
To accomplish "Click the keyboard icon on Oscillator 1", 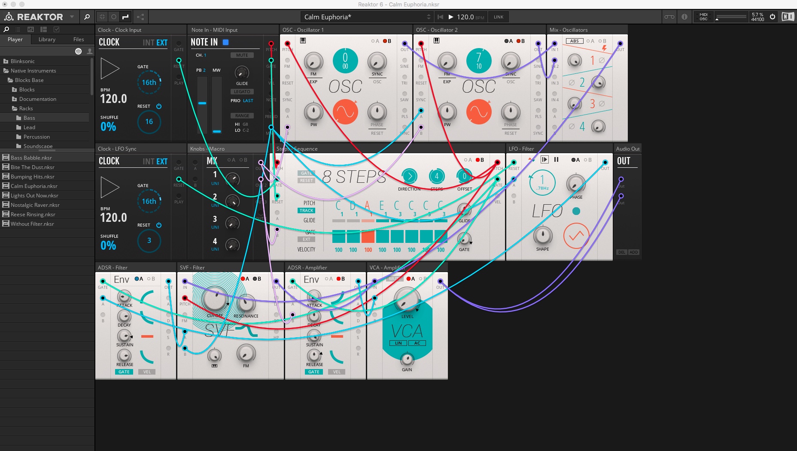I will [x=303, y=40].
